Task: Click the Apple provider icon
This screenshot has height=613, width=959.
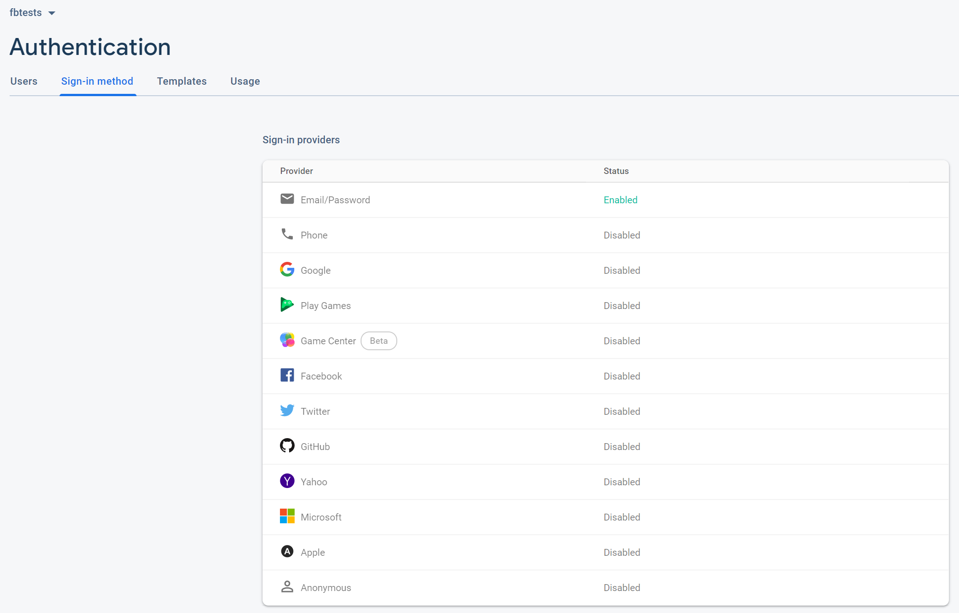Action: click(287, 551)
